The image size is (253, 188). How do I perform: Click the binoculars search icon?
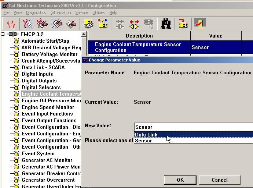pos(166,24)
